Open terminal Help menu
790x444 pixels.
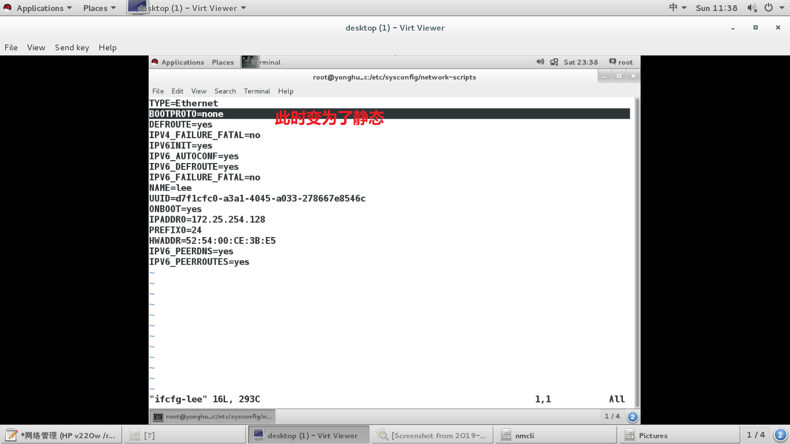point(286,91)
